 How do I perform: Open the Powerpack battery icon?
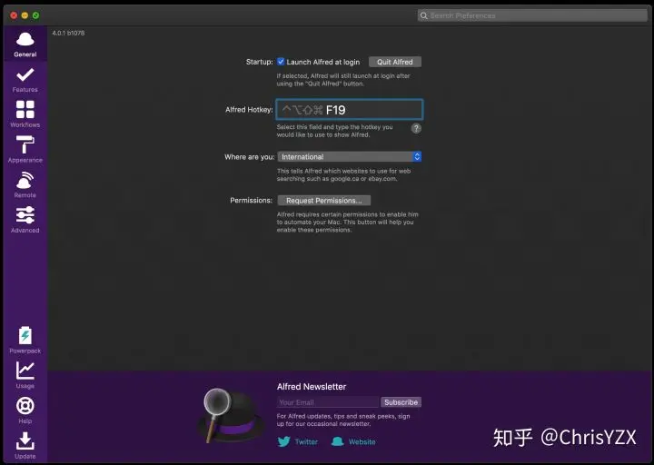[25, 336]
